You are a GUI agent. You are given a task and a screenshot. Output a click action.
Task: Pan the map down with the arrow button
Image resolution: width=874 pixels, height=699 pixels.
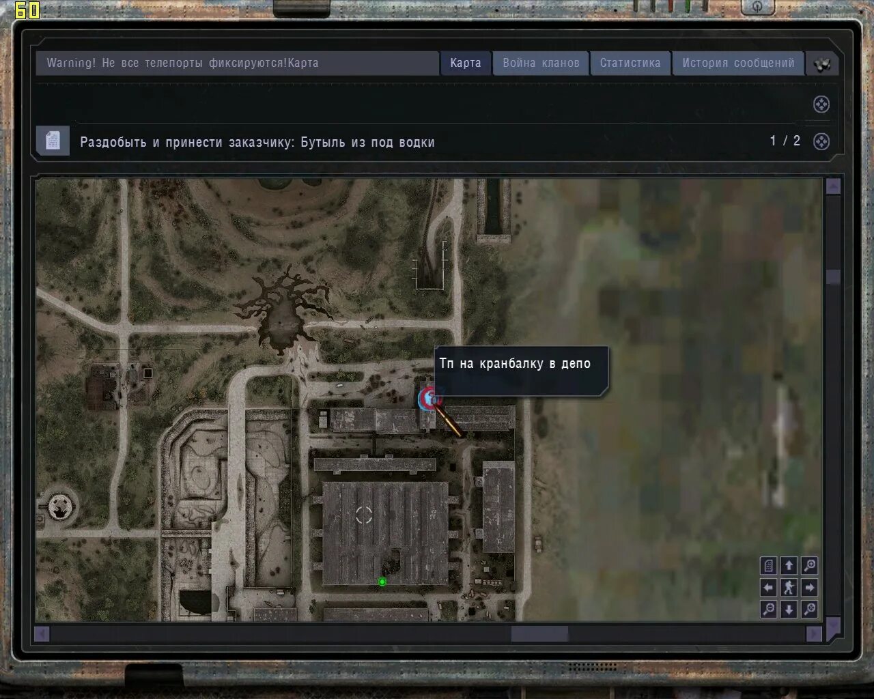(789, 609)
